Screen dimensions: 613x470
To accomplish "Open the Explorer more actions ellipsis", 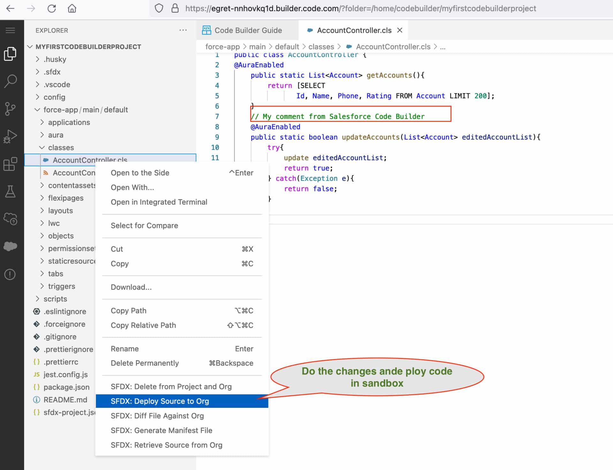I will (183, 30).
